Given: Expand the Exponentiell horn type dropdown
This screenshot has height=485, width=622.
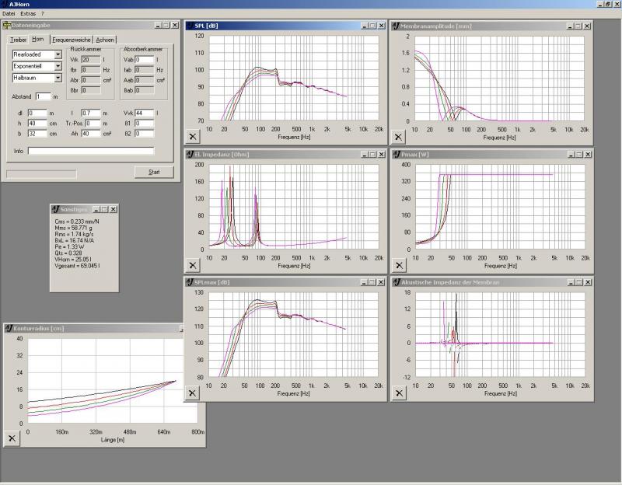Looking at the screenshot, I should 58,66.
